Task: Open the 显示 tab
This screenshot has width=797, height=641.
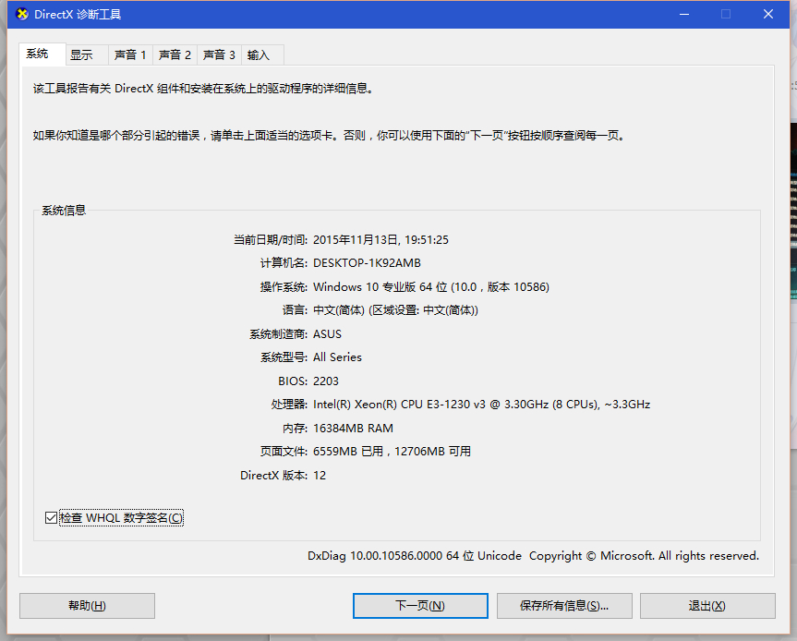Action: [x=87, y=54]
